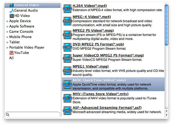Expand the Mobile Phone category

pyautogui.click(x=7, y=37)
